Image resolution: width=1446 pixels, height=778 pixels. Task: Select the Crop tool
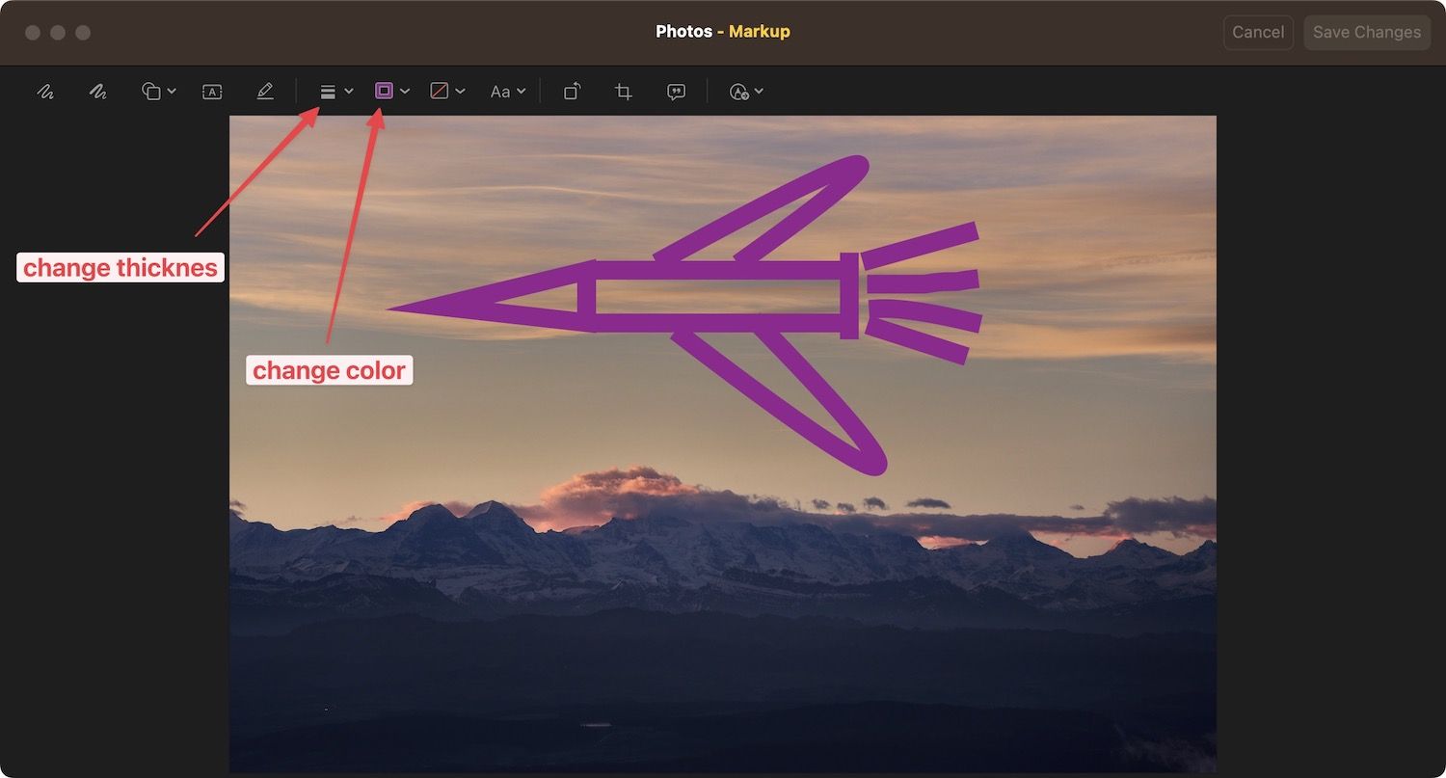623,91
